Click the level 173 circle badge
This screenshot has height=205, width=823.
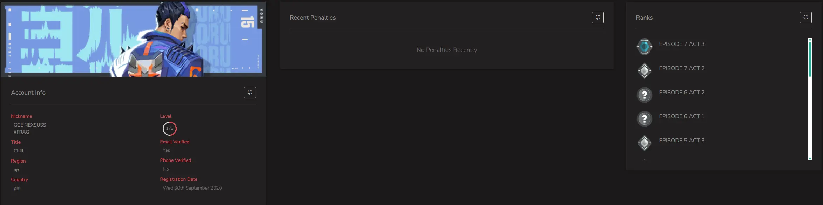pyautogui.click(x=170, y=129)
